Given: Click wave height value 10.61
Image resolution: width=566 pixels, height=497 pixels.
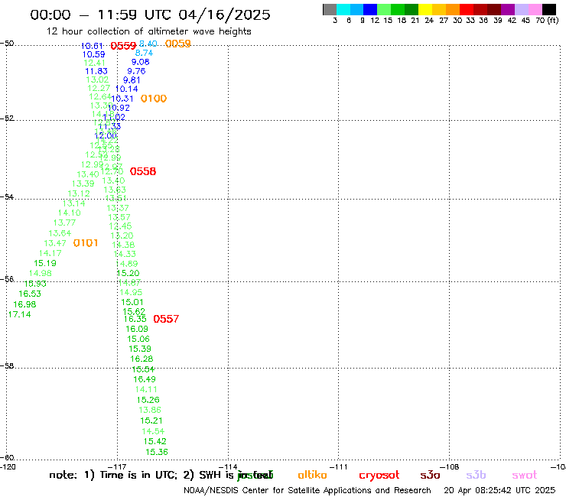Looking at the screenshot, I should (92, 46).
